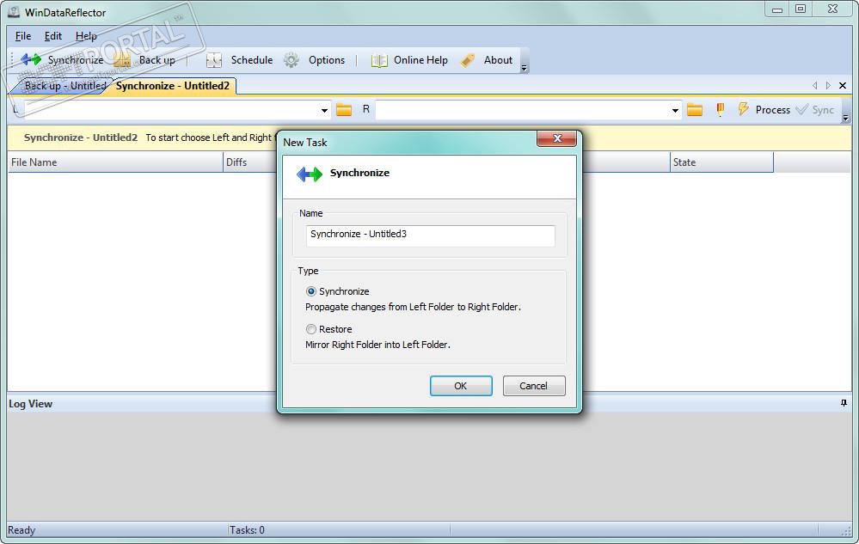Viewport: 859px width, 544px height.
Task: Open Options via the gear icon
Action: click(x=291, y=60)
